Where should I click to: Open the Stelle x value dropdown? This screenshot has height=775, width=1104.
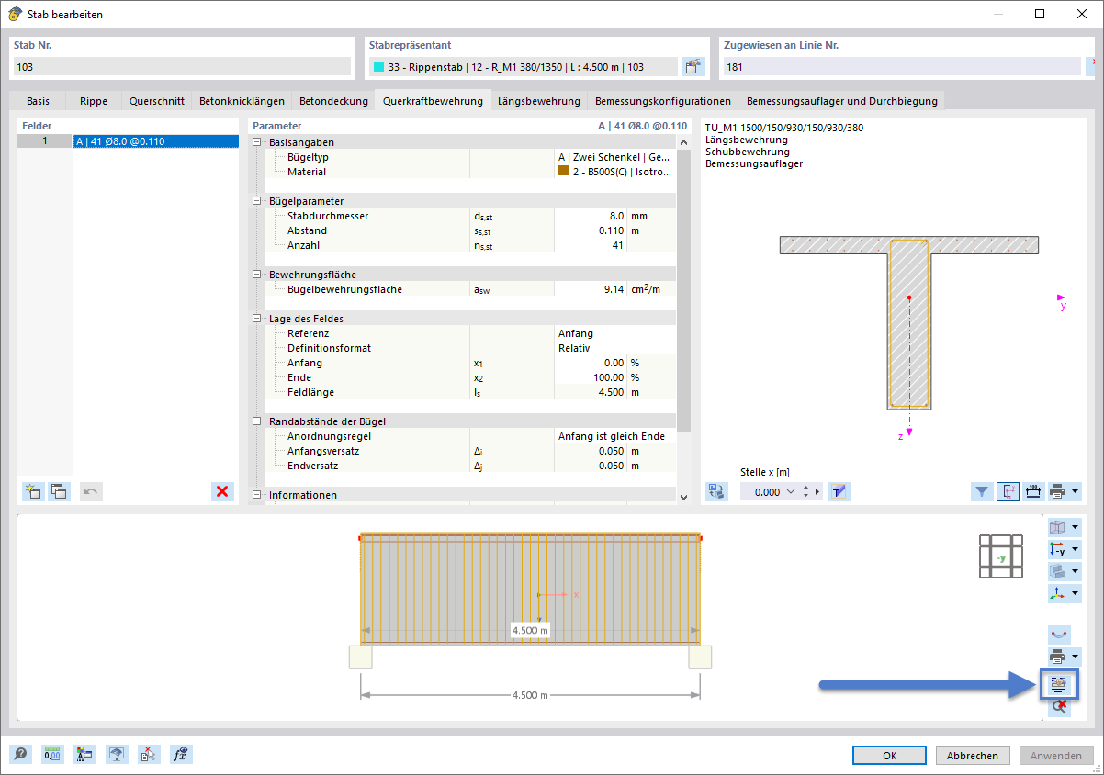click(x=792, y=491)
